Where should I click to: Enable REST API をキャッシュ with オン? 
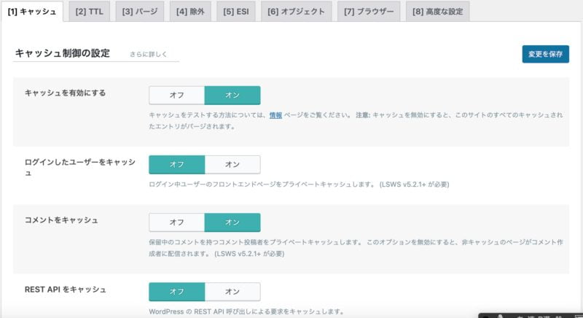(x=232, y=292)
